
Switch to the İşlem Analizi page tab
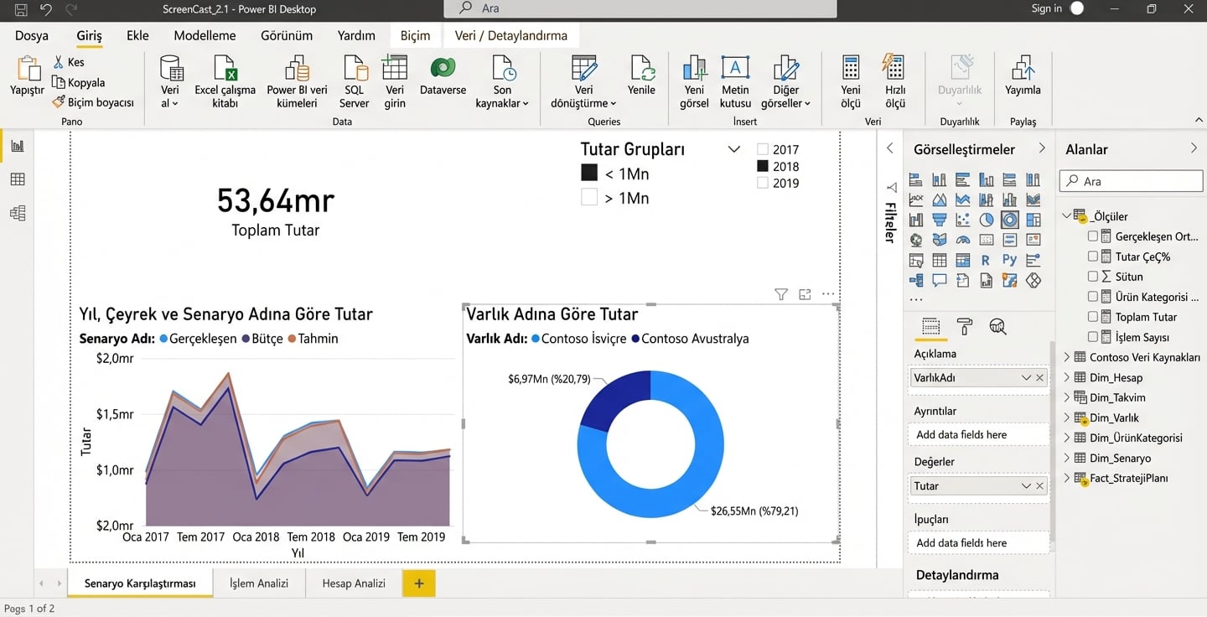click(x=259, y=583)
